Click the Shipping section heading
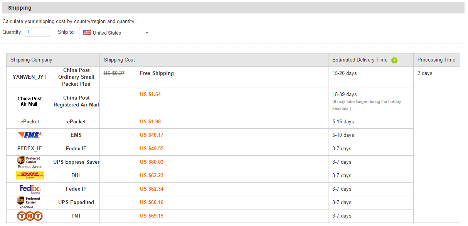This screenshot has width=468, height=226. [20, 8]
